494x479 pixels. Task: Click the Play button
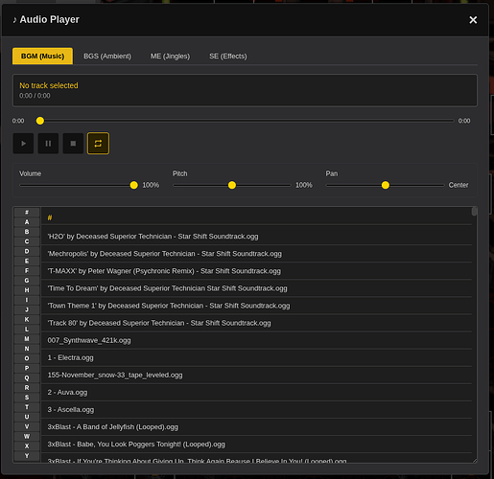click(23, 144)
